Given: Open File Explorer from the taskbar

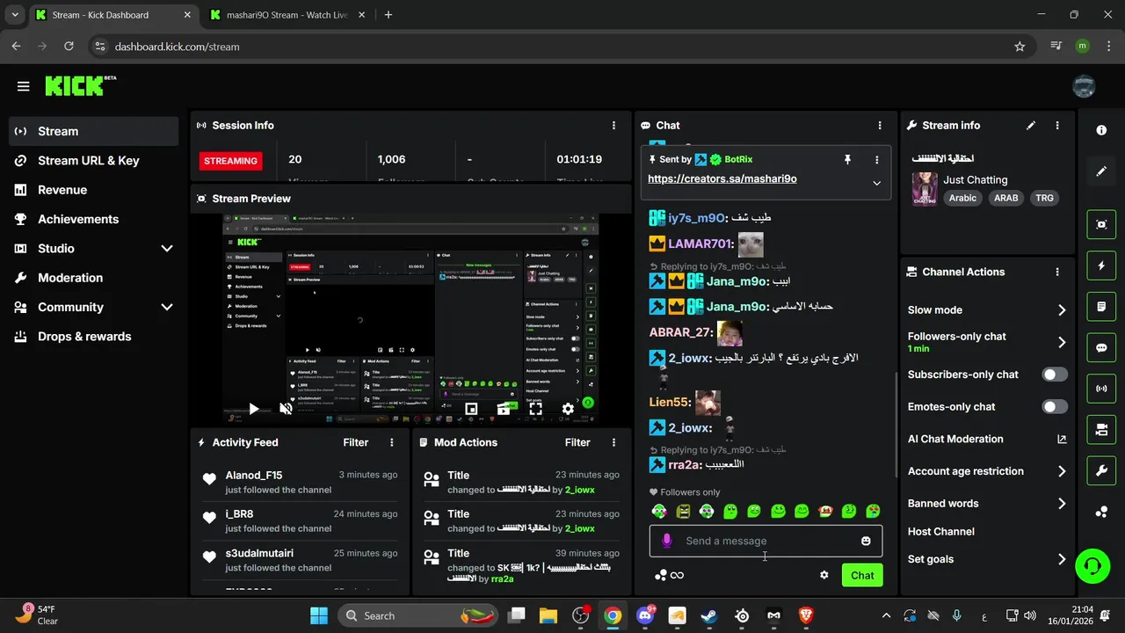Looking at the screenshot, I should [548, 615].
